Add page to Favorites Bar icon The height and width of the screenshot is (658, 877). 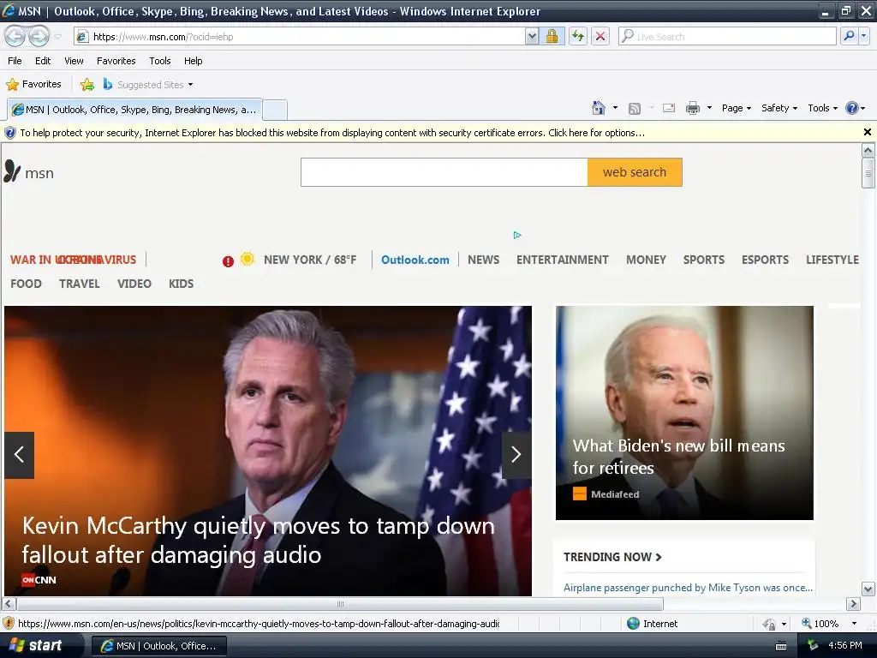(87, 85)
